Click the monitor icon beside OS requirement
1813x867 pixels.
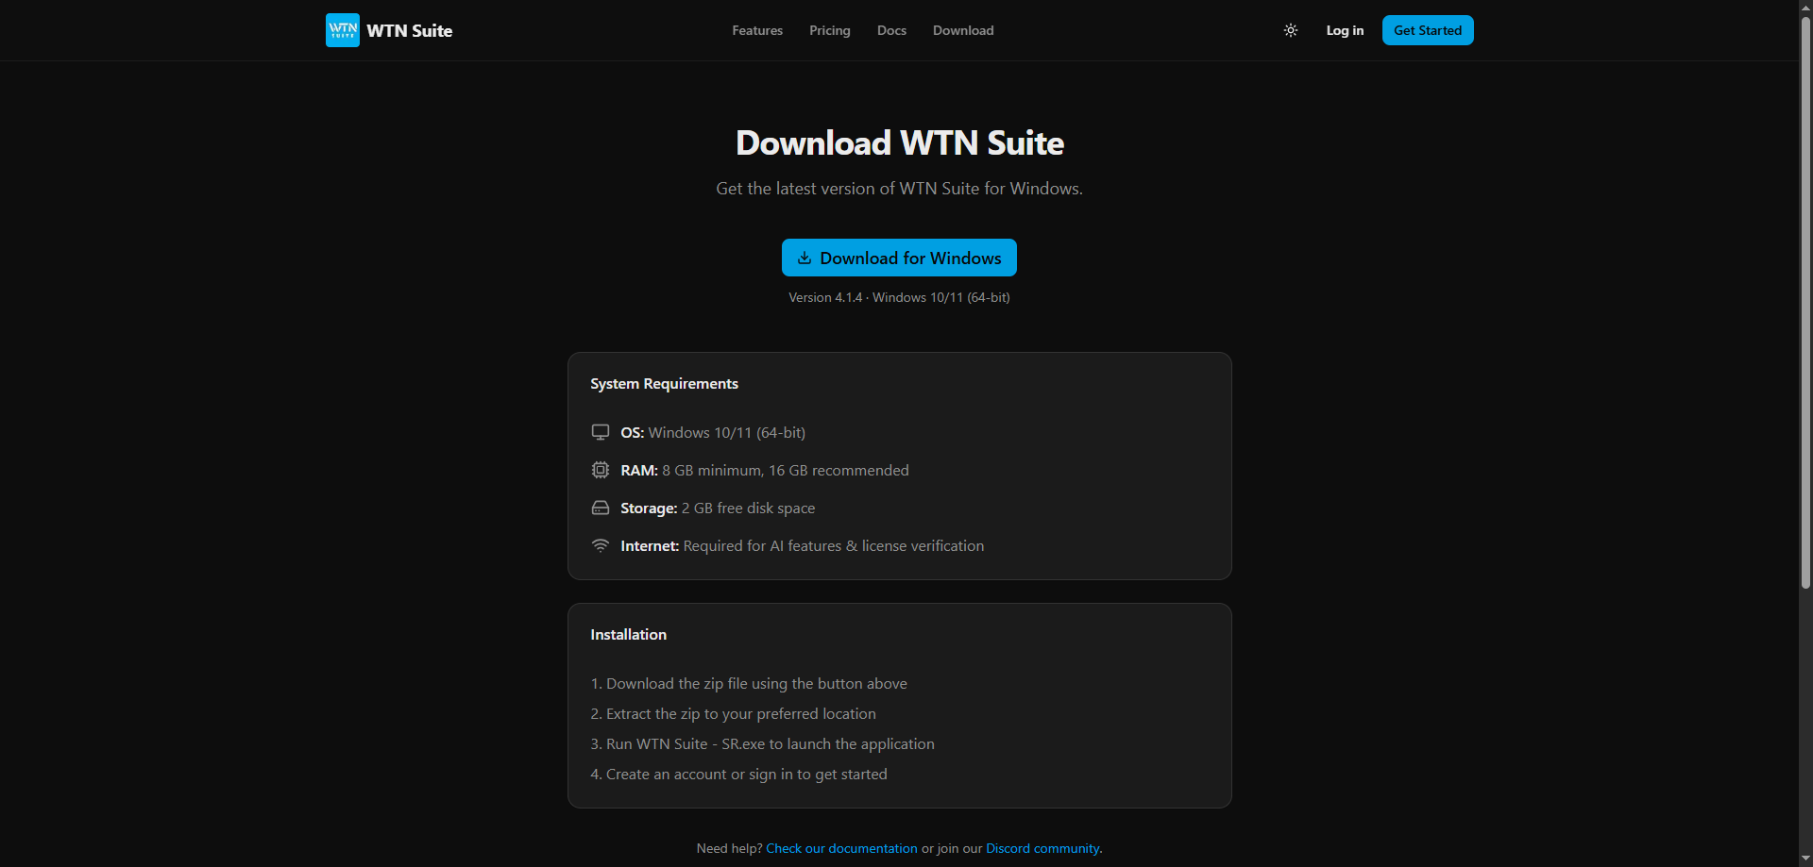pyautogui.click(x=601, y=432)
